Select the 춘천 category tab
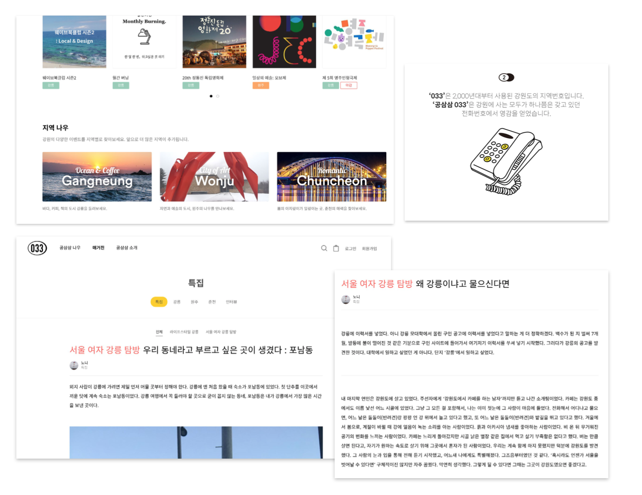This screenshot has width=642, height=495. pyautogui.click(x=212, y=302)
